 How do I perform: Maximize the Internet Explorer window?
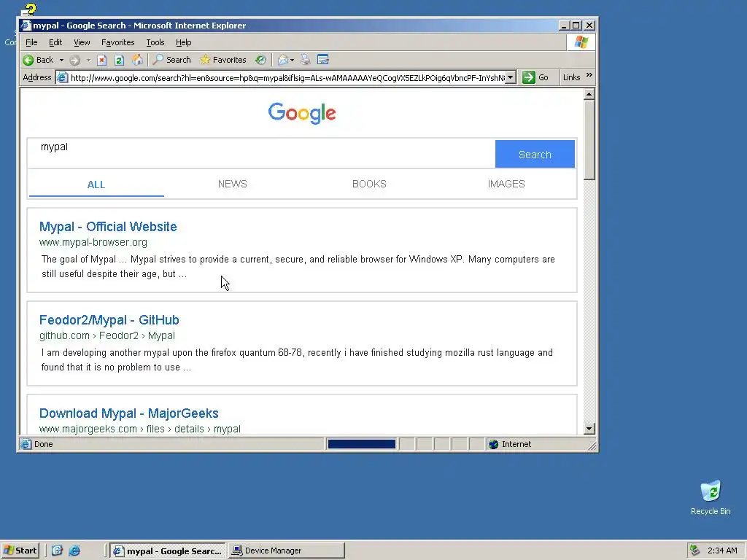pos(576,26)
